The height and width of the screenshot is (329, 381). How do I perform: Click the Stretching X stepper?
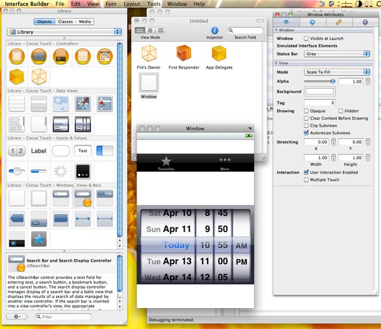333,142
